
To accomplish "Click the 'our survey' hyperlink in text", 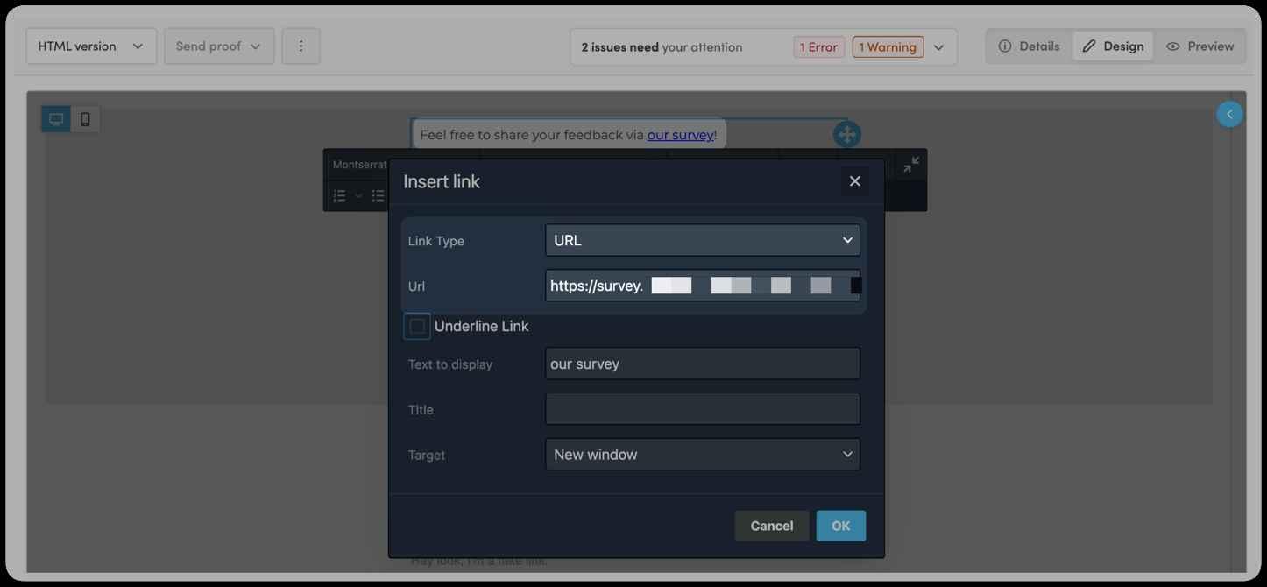I will pos(680,135).
